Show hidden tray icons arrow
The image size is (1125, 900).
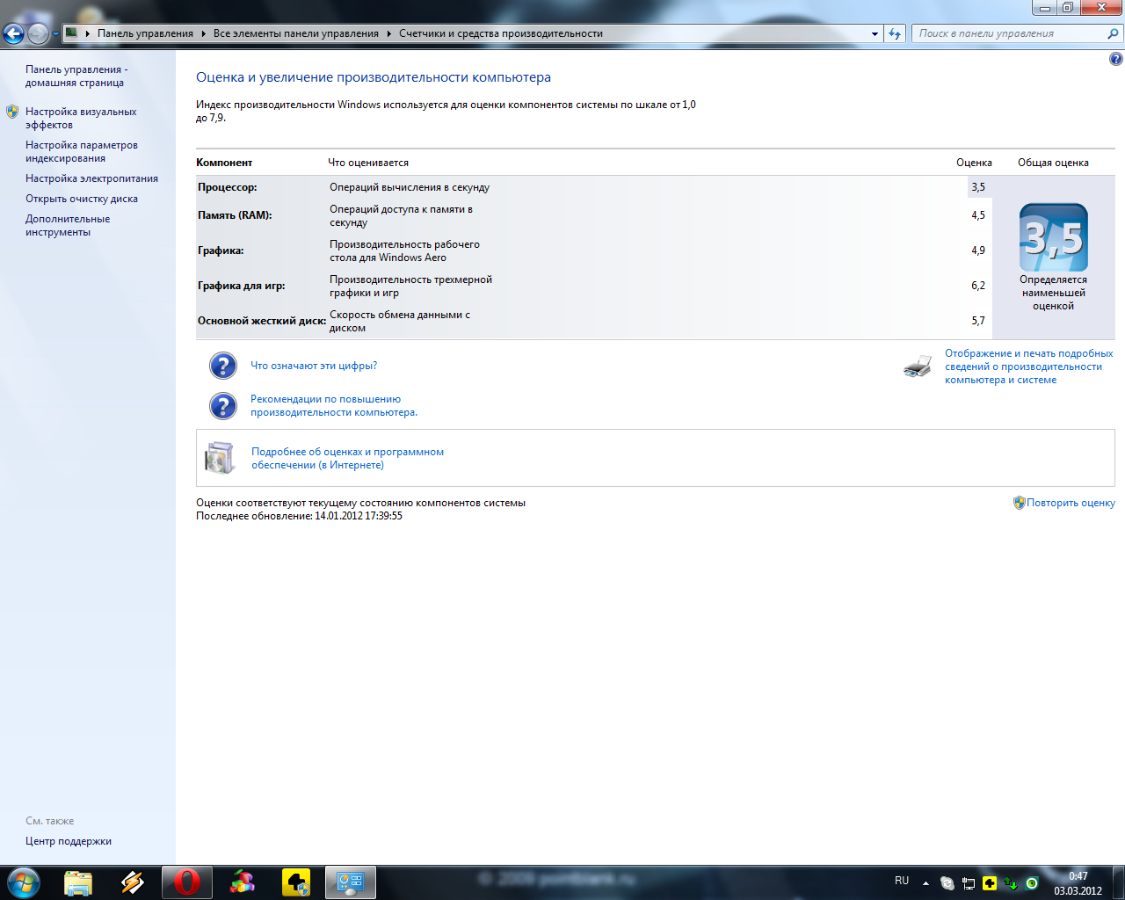pyautogui.click(x=925, y=883)
